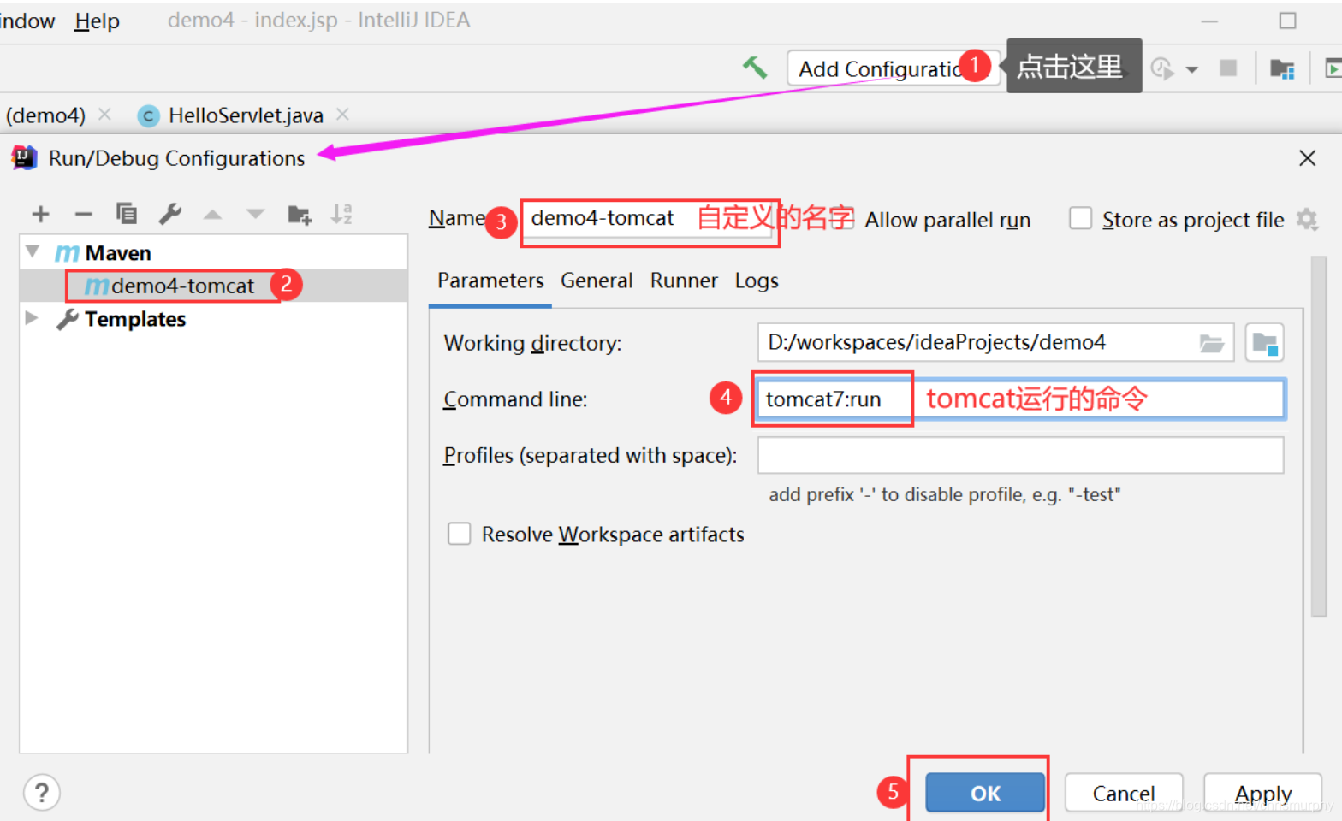Click the Cancel button
This screenshot has height=821, width=1342.
(x=1124, y=793)
